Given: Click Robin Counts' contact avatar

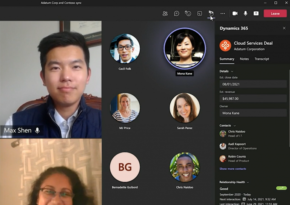Looking at the screenshot, I should click(x=223, y=159).
